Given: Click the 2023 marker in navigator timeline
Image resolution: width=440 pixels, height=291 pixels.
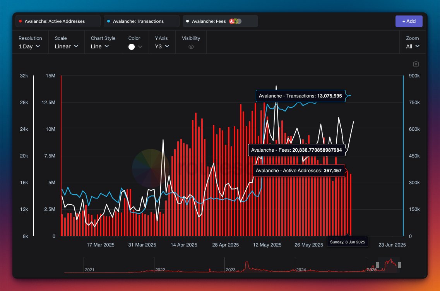Looking at the screenshot, I should pyautogui.click(x=231, y=270).
